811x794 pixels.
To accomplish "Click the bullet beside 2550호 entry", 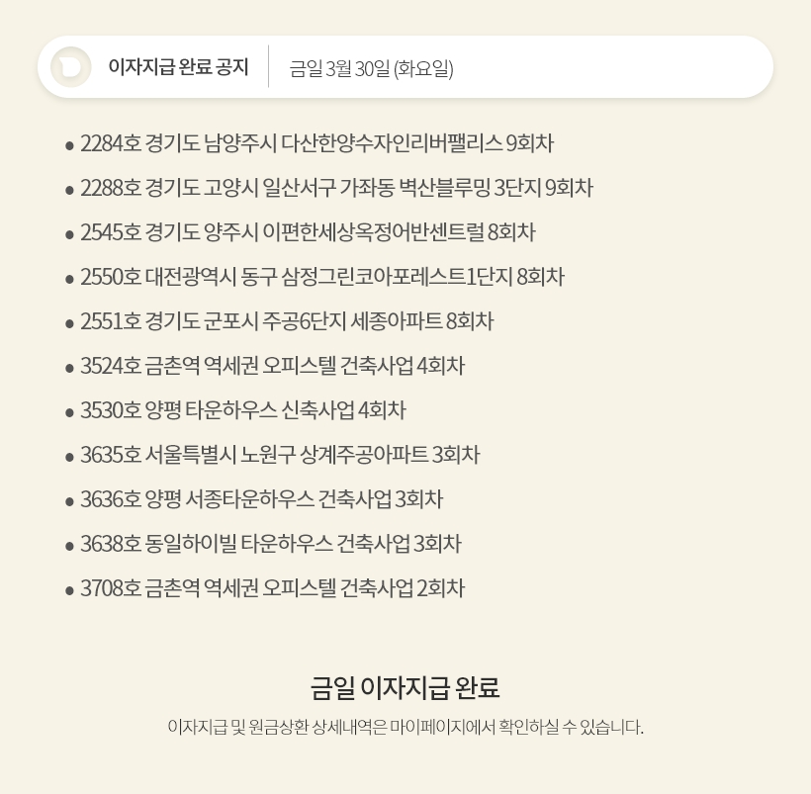I will (x=69, y=279).
